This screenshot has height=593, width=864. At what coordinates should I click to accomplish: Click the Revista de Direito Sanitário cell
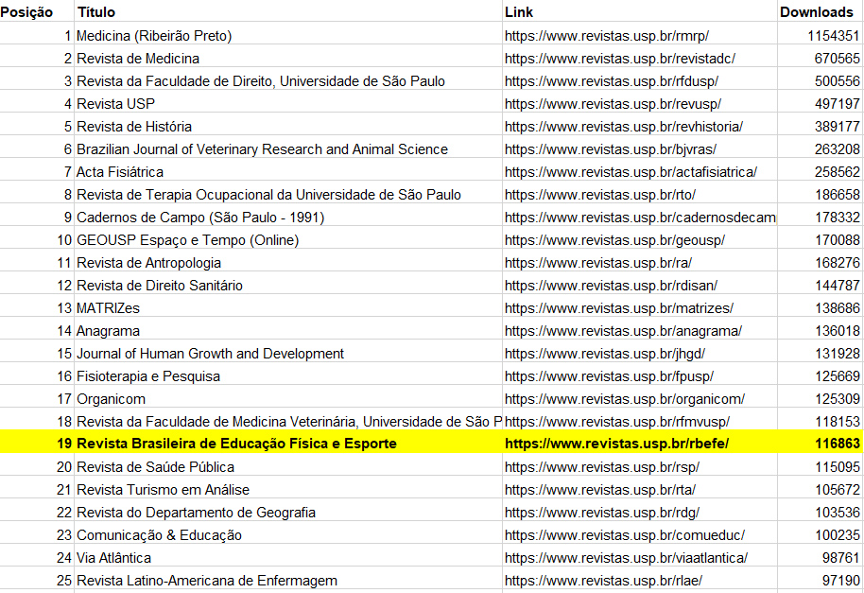click(x=288, y=285)
